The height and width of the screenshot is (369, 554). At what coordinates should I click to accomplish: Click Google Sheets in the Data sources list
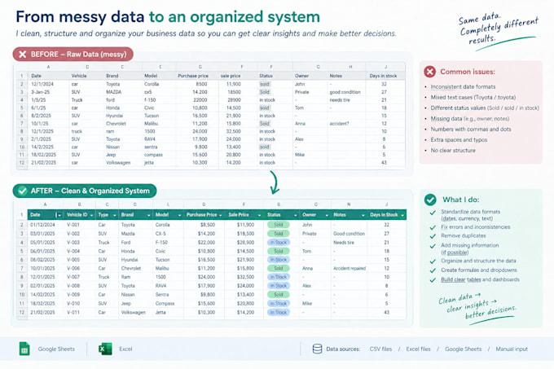coord(464,349)
